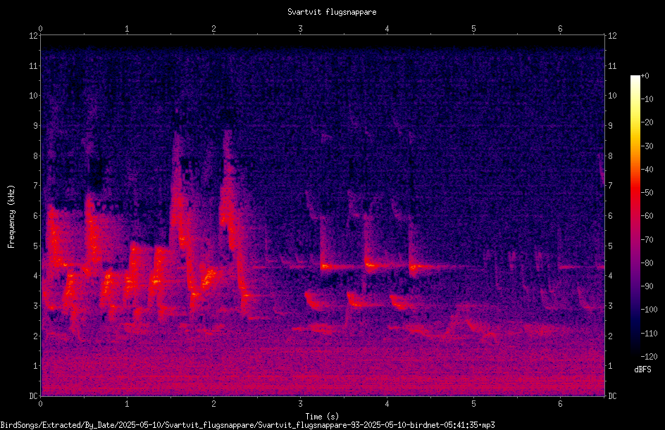The height and width of the screenshot is (430, 665).
Task: Click the 9 kHz label on the left axis
Action: click(x=35, y=126)
